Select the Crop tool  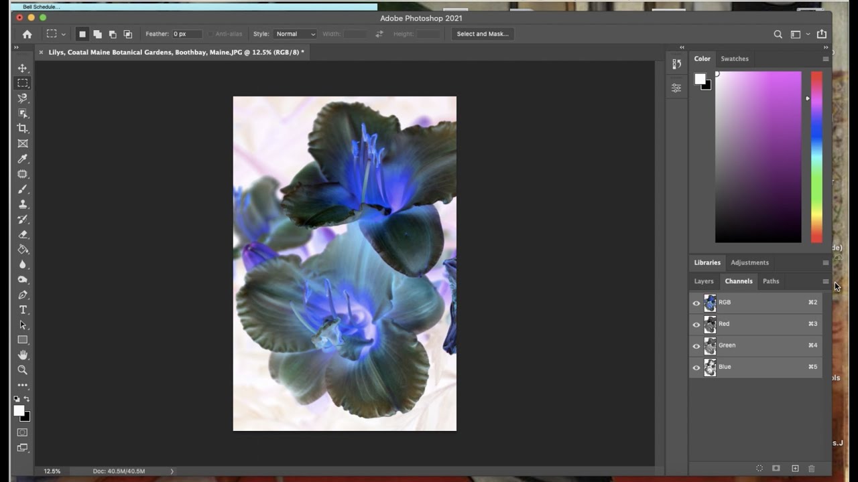23,129
